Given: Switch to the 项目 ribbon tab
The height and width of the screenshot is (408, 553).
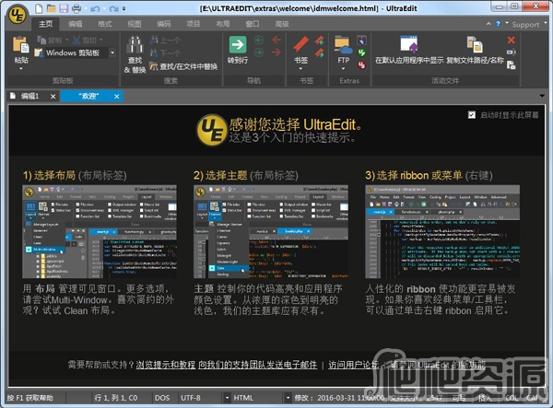Looking at the screenshot, I should (x=193, y=24).
